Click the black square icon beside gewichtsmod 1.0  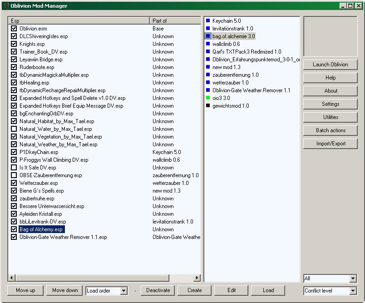(x=208, y=106)
